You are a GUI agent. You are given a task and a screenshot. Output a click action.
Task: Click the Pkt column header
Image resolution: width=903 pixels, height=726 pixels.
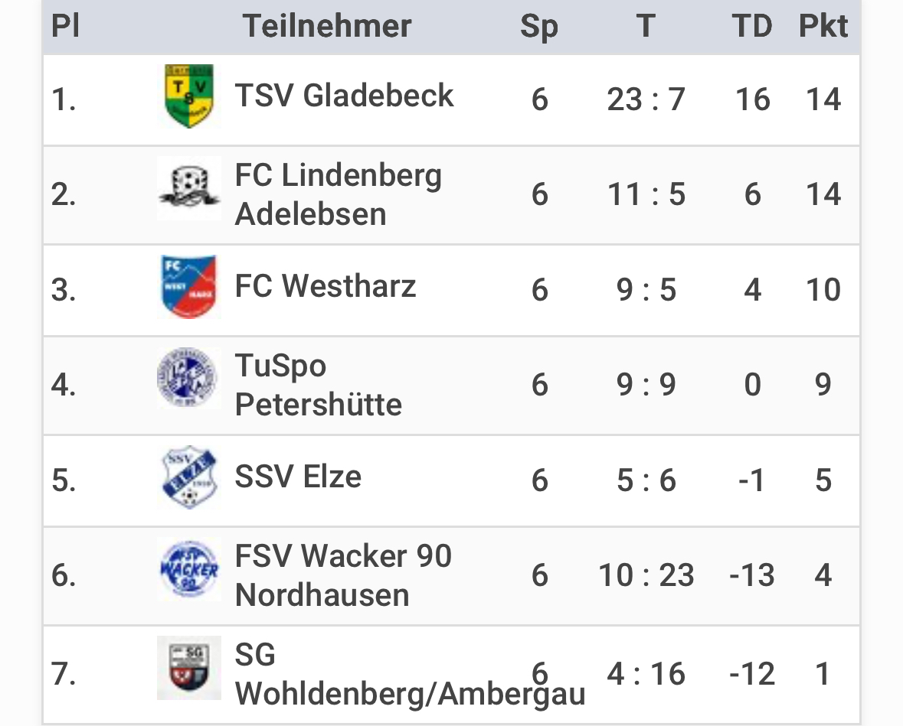pos(823,27)
